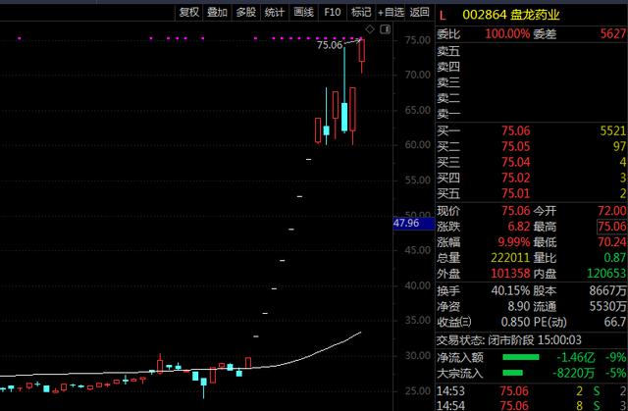Click the PE(动) value 66.7
Screen dimensions: 628x411
615,322
